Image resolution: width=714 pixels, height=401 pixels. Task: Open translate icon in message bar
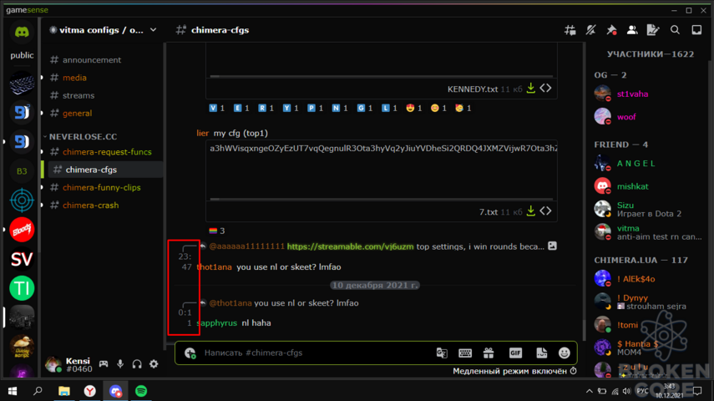coord(442,353)
